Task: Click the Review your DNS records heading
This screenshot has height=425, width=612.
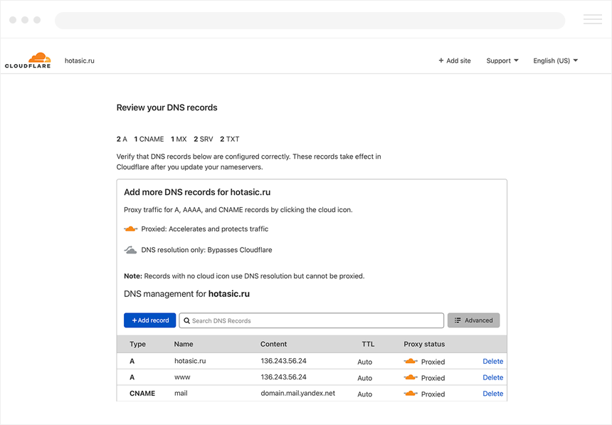Action: pos(167,107)
